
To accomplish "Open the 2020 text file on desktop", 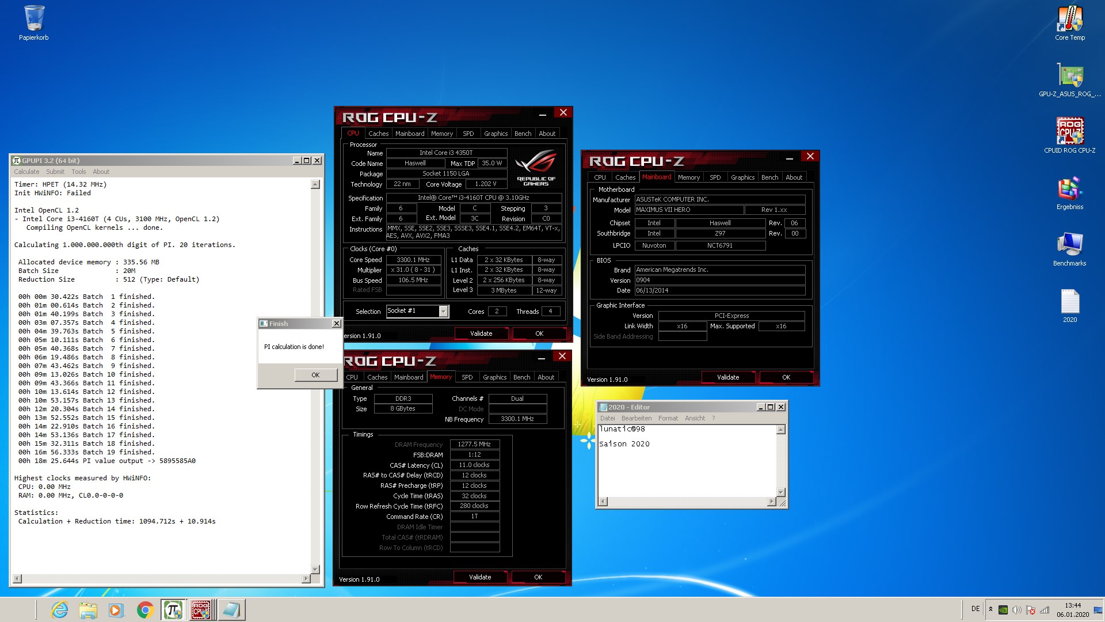I will point(1070,305).
